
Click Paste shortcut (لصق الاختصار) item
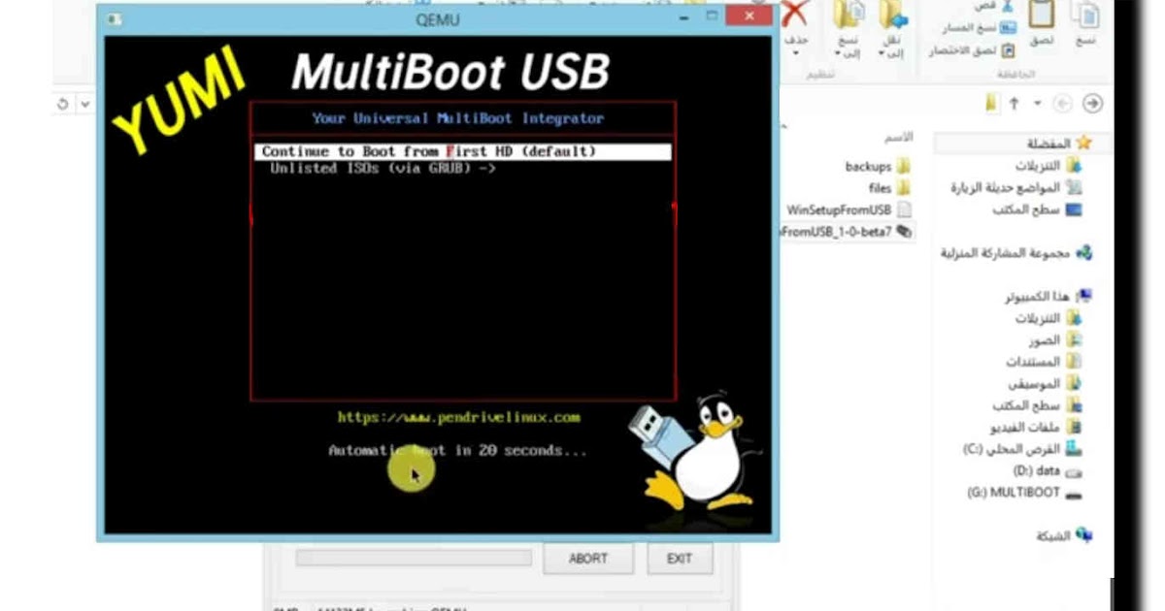pyautogui.click(x=972, y=49)
